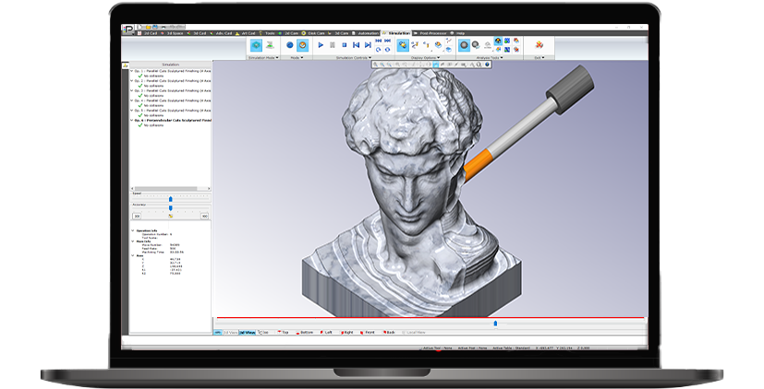Viewport: 764px width, 389px height.
Task: Click the Back view button
Action: click(389, 332)
